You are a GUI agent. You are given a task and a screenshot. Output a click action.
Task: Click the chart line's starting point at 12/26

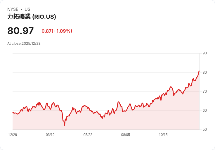13,112
